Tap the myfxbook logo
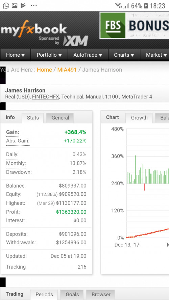 [34, 29]
